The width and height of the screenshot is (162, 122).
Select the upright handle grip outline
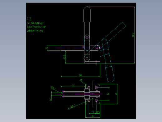click(x=87, y=14)
